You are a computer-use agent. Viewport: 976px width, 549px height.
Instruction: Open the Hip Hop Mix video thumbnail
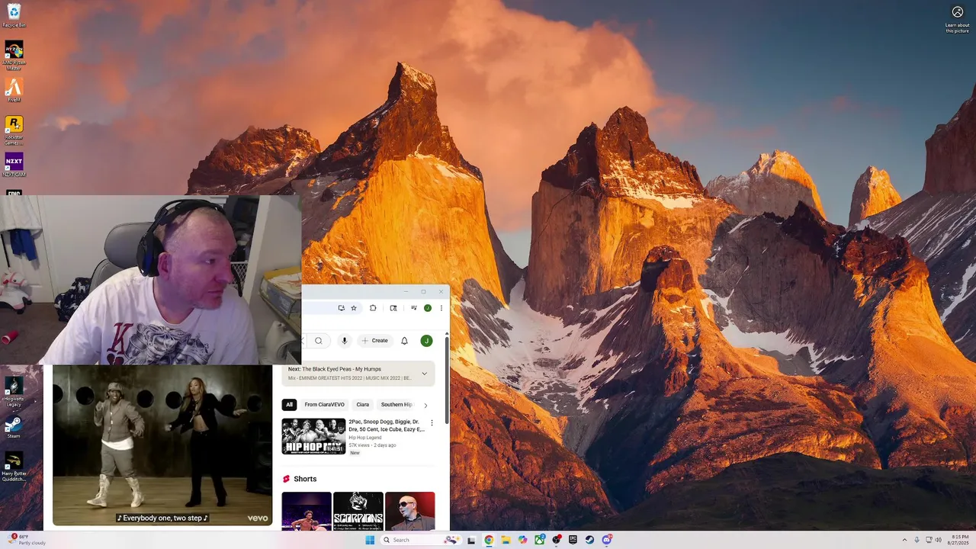tap(313, 436)
